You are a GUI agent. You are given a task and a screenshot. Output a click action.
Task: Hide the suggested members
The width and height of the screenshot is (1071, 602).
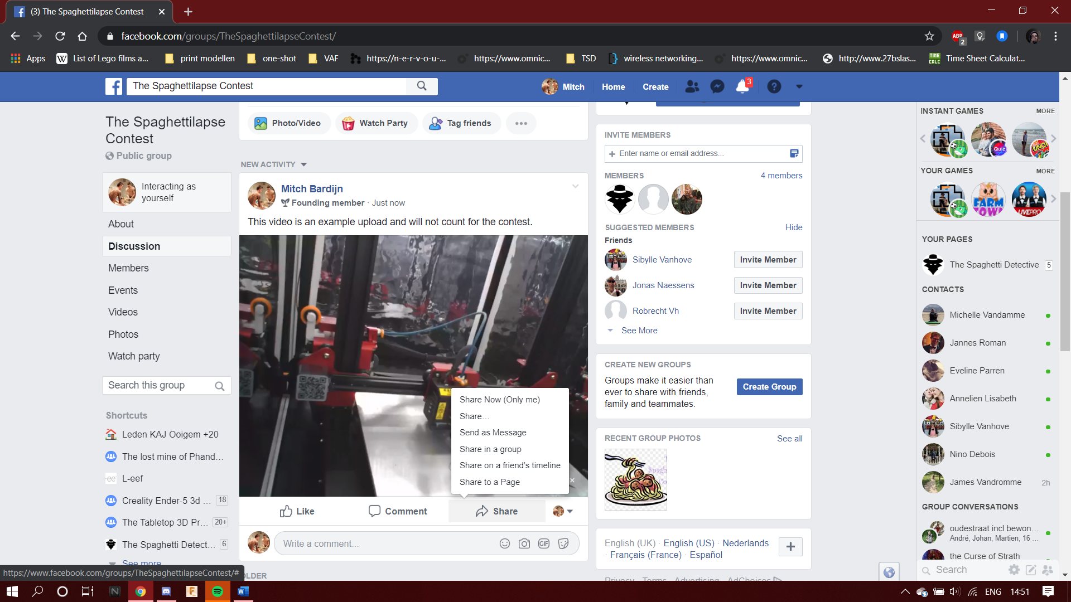794,227
